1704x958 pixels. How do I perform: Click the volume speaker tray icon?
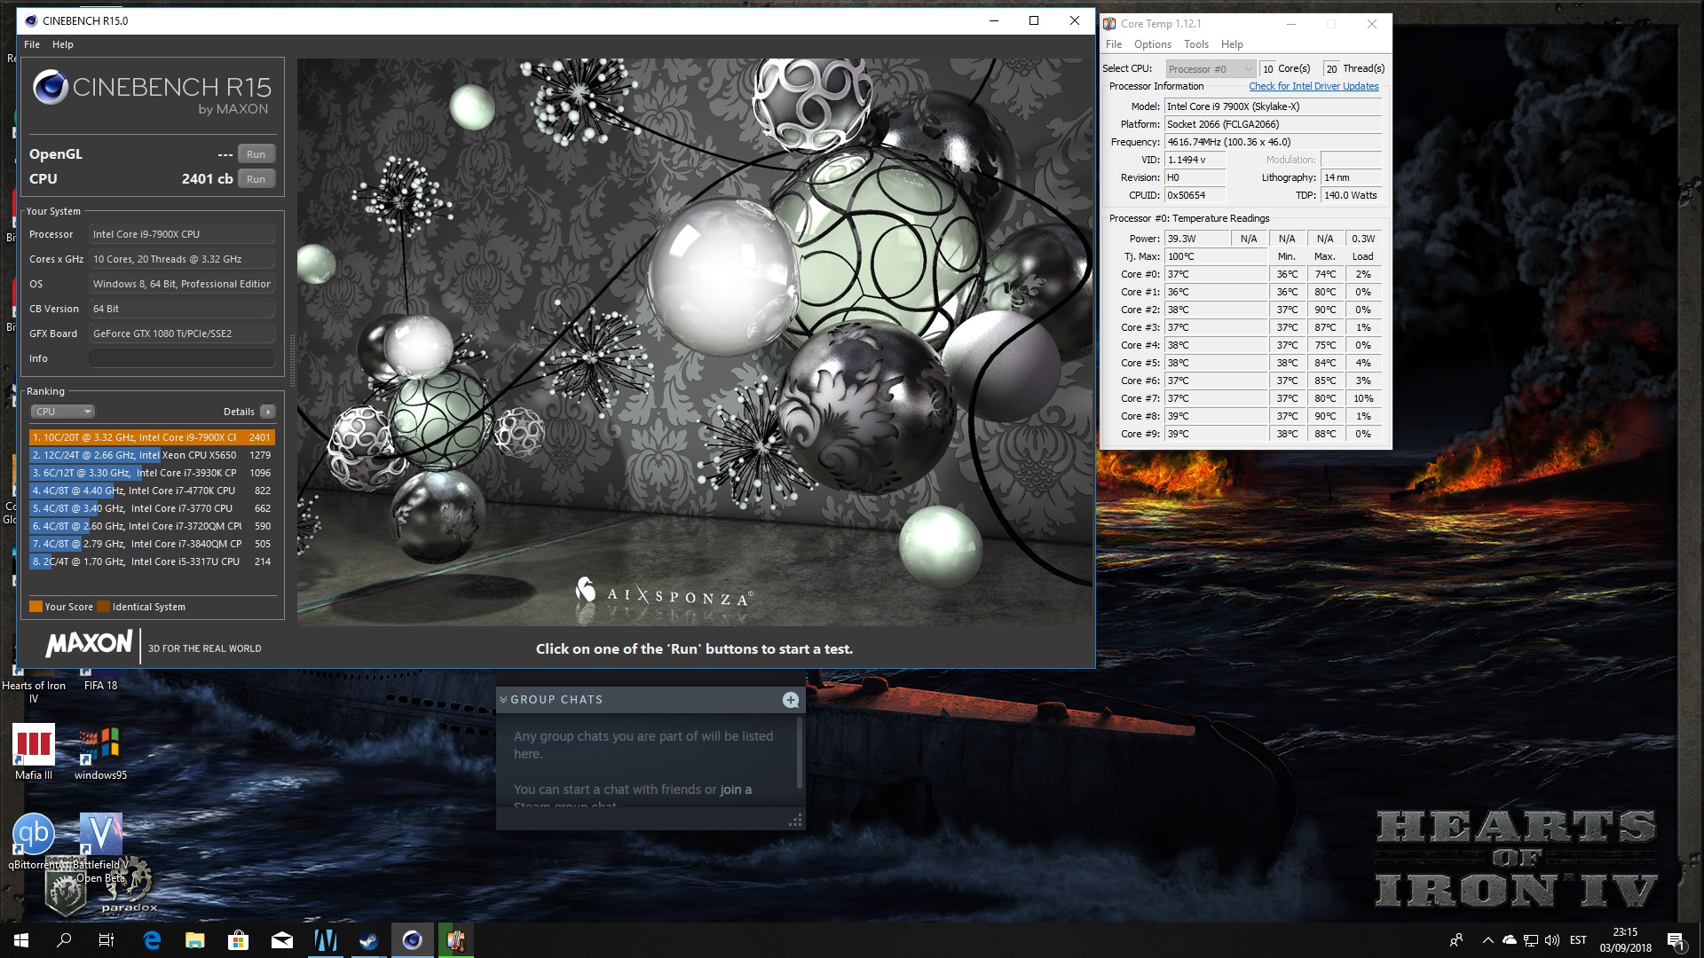tap(1552, 940)
